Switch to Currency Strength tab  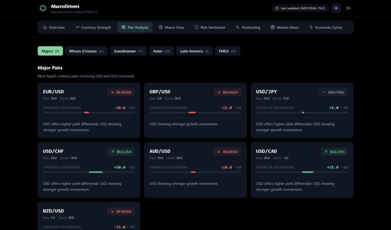click(x=93, y=28)
